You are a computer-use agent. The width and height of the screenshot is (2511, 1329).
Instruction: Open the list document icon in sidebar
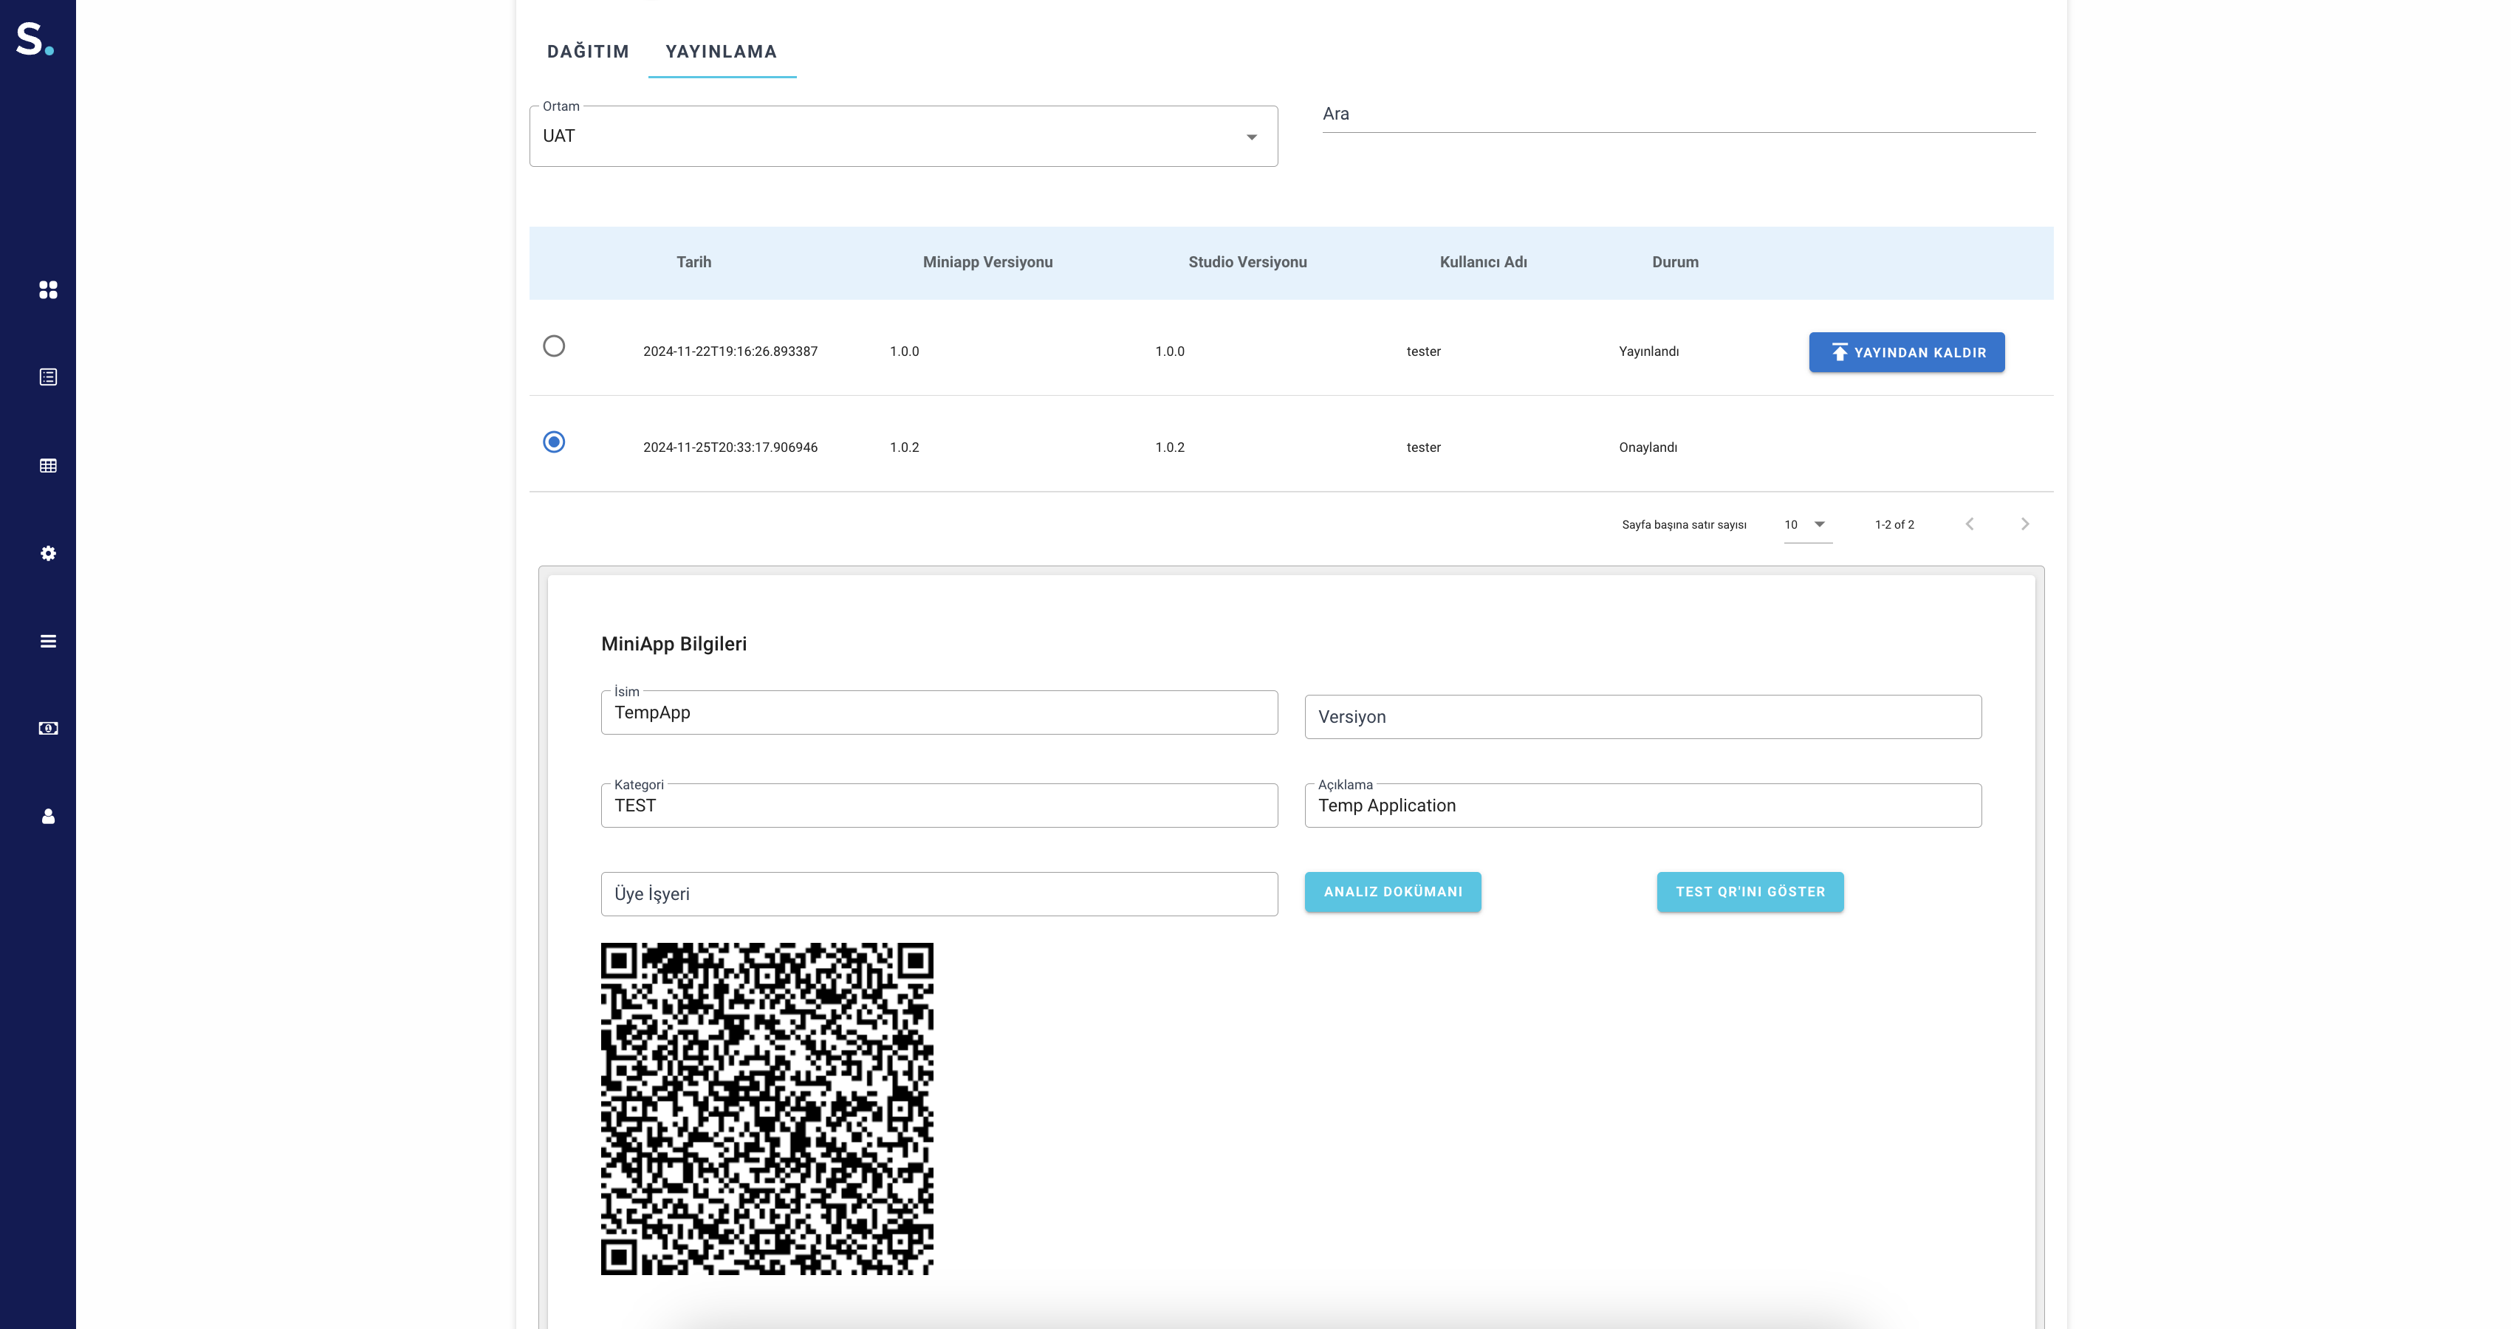(x=48, y=377)
